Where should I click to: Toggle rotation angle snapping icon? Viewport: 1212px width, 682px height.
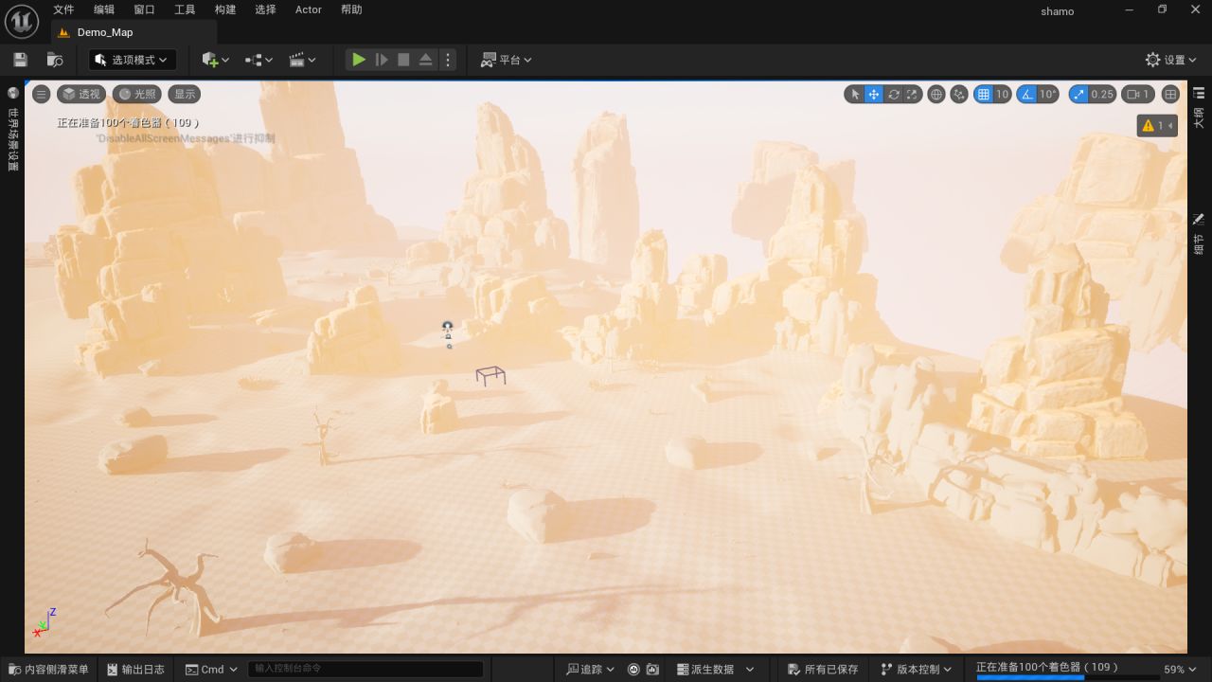point(1027,94)
